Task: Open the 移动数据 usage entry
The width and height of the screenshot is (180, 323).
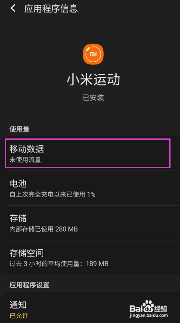Action: pyautogui.click(x=90, y=153)
